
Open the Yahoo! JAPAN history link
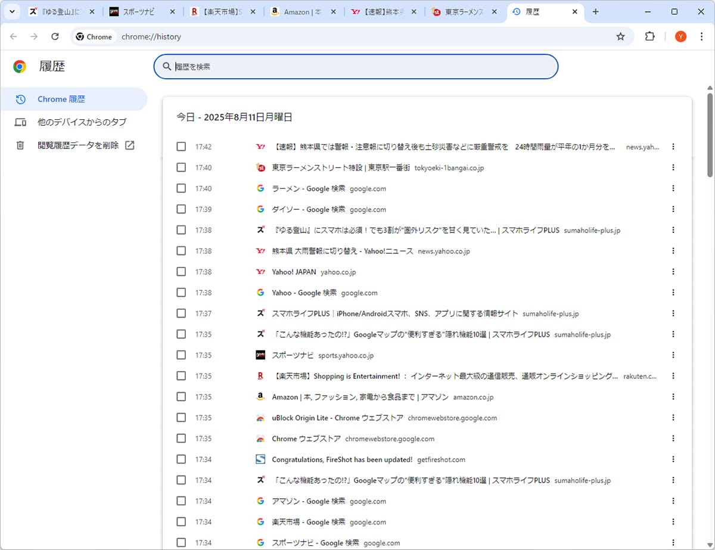[x=294, y=272]
